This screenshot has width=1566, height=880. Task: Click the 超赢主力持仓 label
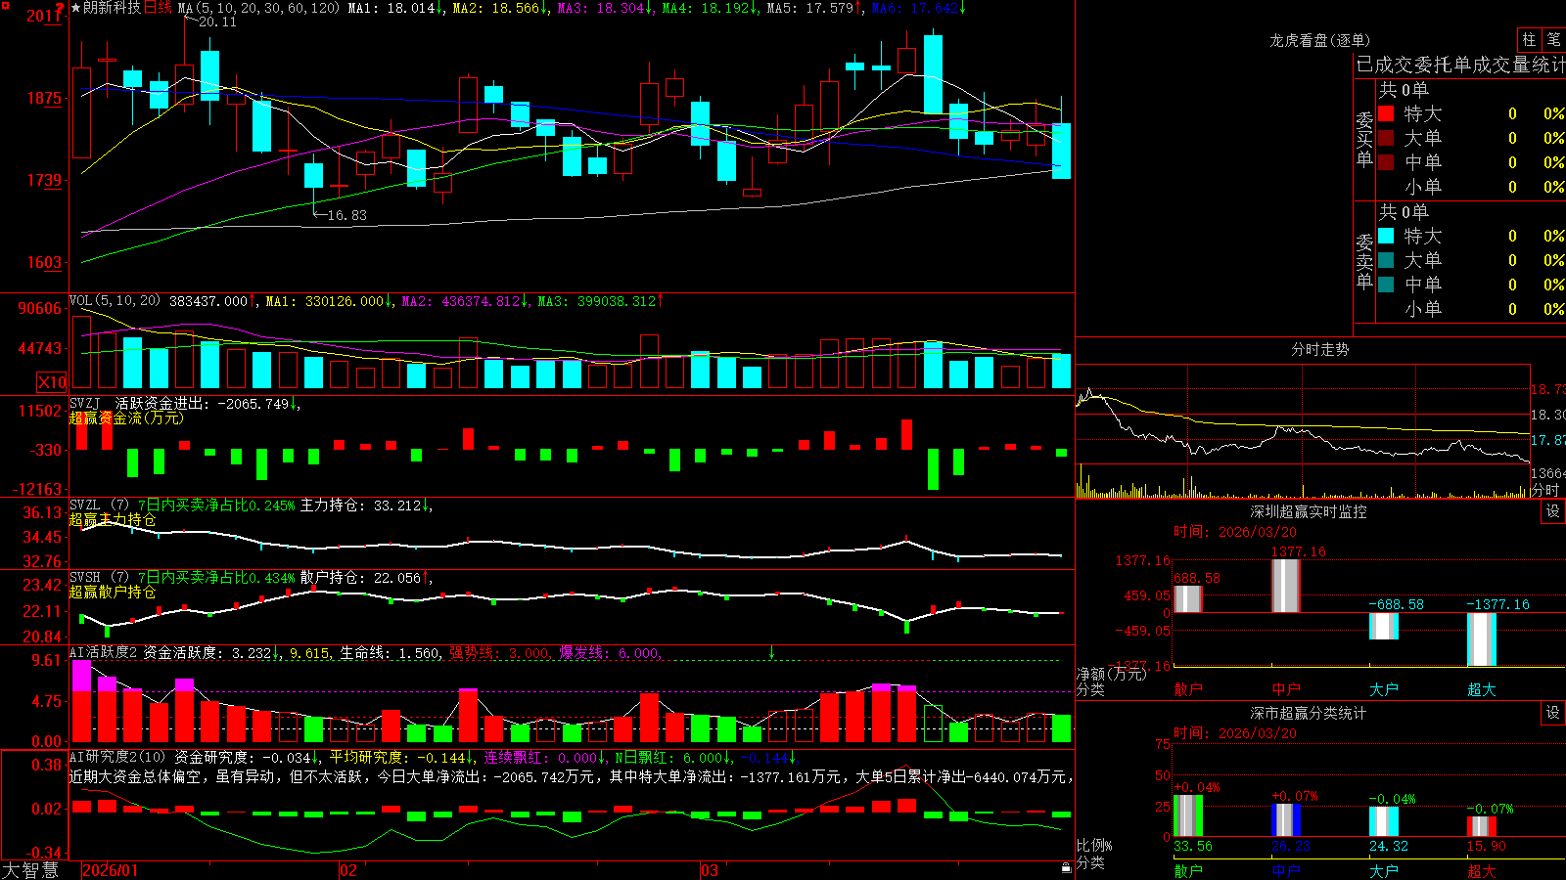[113, 519]
